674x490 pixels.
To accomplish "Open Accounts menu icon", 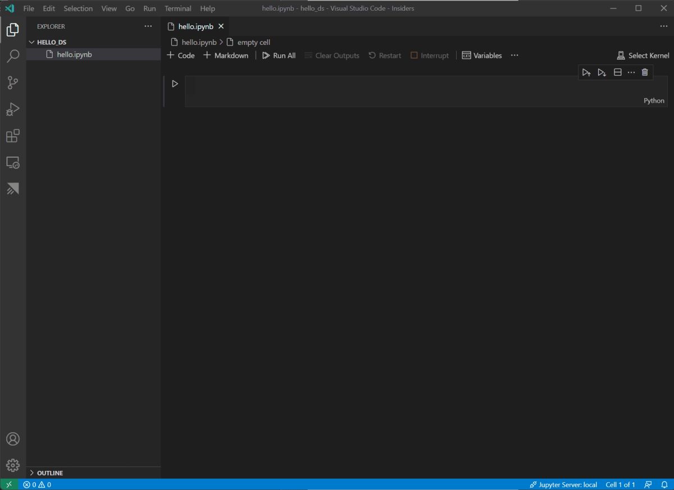I will click(x=12, y=439).
